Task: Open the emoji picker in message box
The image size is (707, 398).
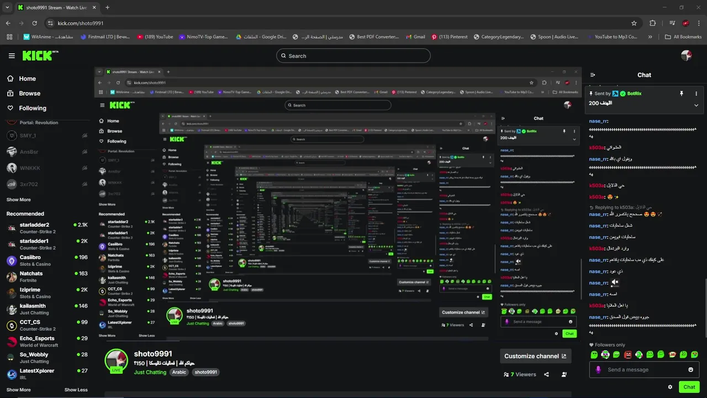Action: point(691,370)
